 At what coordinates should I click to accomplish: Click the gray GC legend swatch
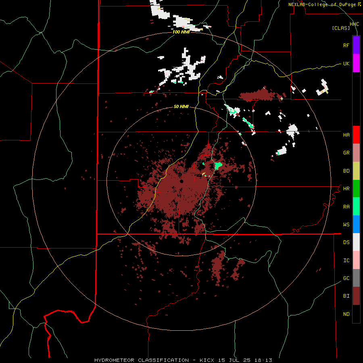[356, 278]
